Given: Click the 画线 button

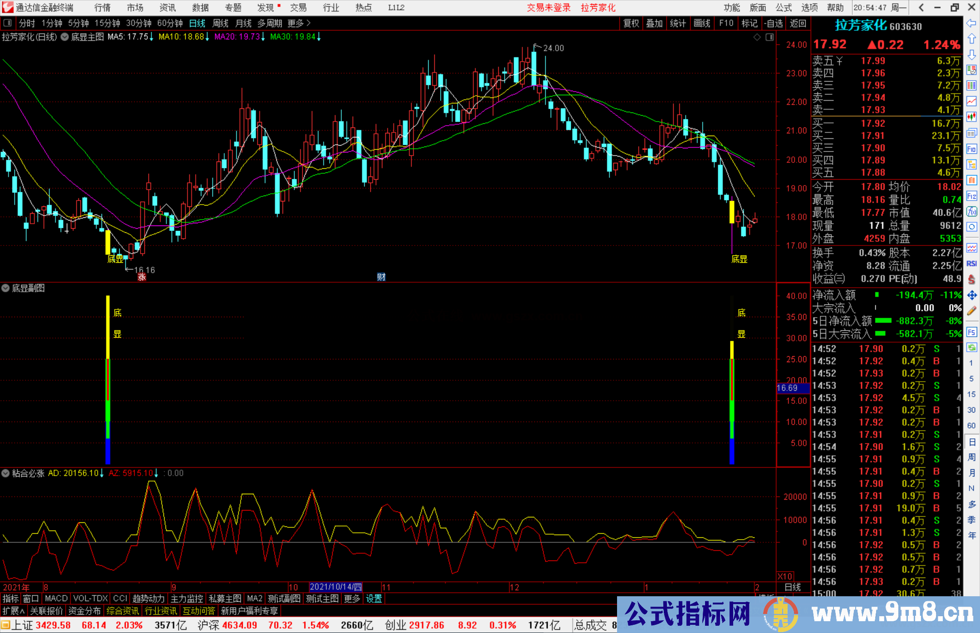Looking at the screenshot, I should click(x=702, y=23).
